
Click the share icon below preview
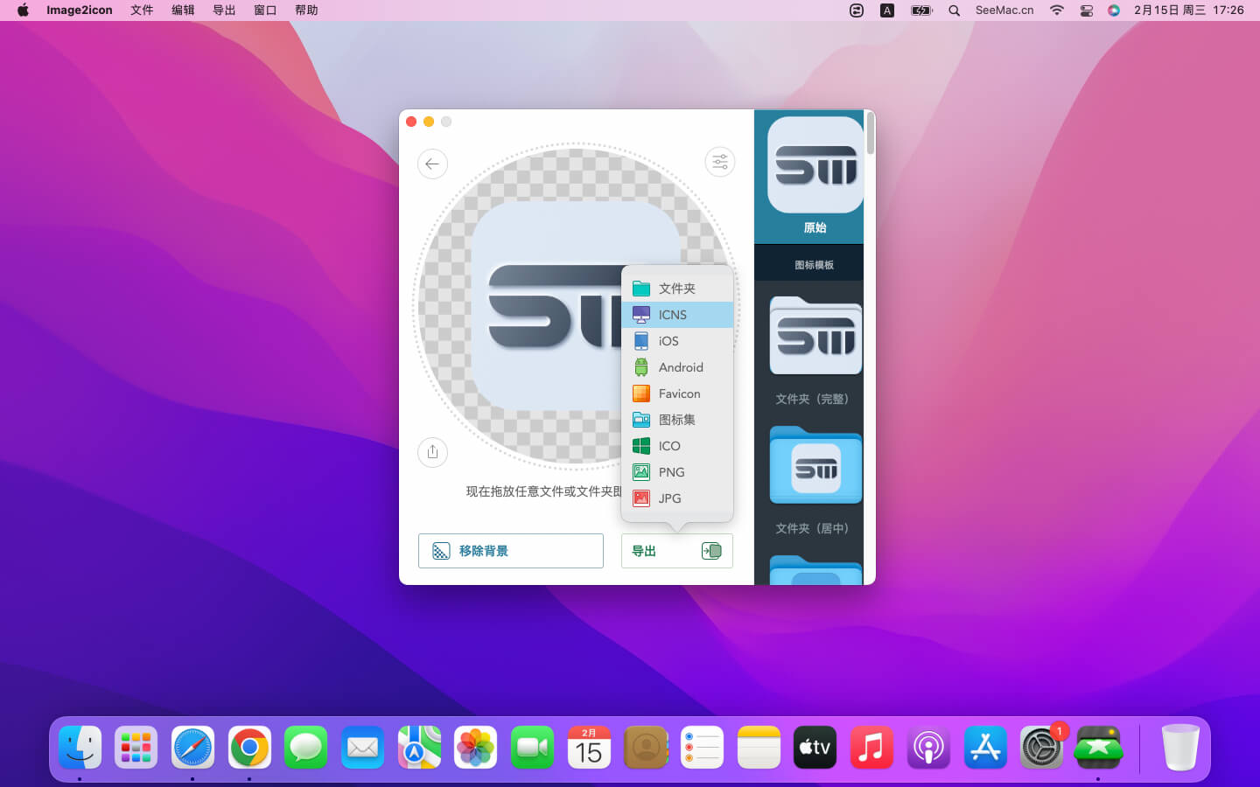click(432, 452)
